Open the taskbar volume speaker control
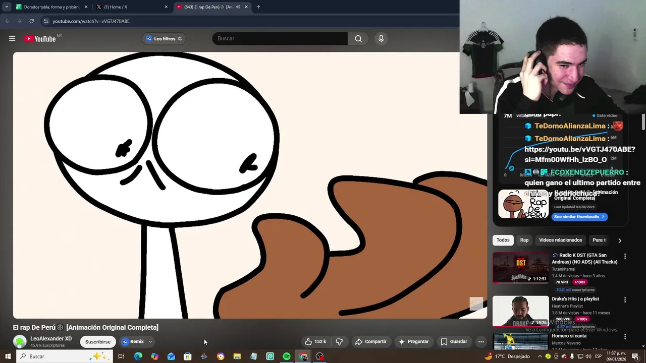The width and height of the screenshot is (646, 363). pyautogui.click(x=588, y=356)
